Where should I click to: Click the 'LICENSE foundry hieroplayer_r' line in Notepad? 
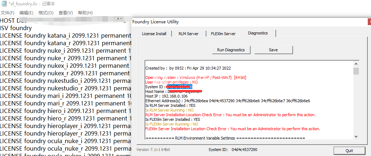click(65, 133)
